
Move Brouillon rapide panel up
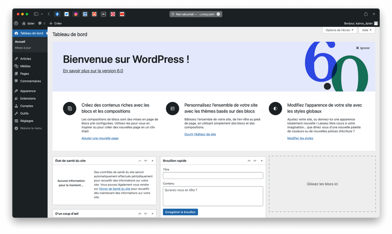click(x=249, y=161)
